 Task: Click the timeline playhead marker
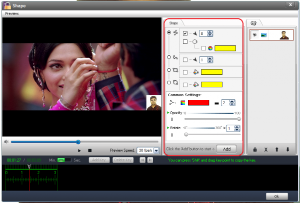click(x=29, y=167)
